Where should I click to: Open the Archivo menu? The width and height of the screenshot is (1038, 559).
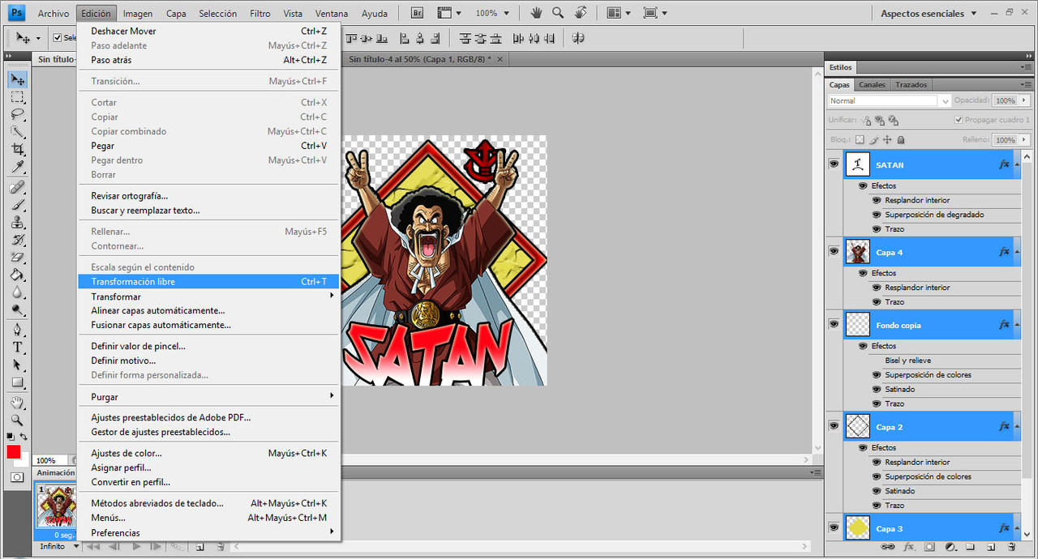pos(54,14)
